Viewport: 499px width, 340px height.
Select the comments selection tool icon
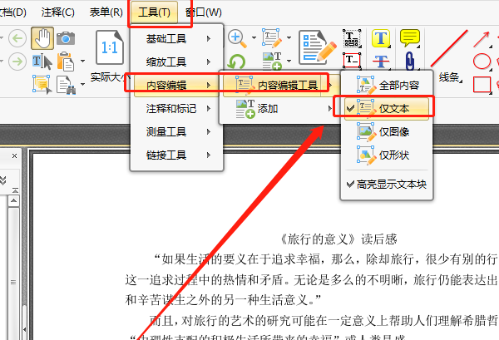click(42, 85)
